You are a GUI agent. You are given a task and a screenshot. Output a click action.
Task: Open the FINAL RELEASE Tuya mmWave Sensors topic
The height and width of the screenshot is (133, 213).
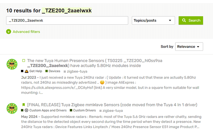112,105
